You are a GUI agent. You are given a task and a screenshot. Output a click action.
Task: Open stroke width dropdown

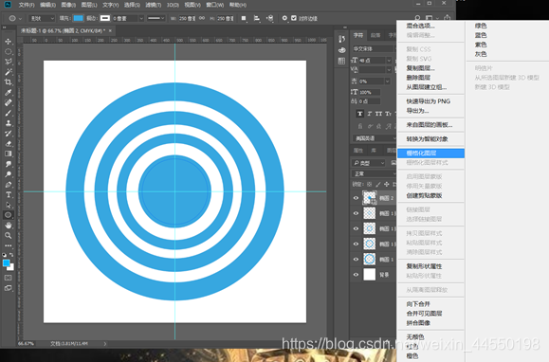[x=141, y=18]
